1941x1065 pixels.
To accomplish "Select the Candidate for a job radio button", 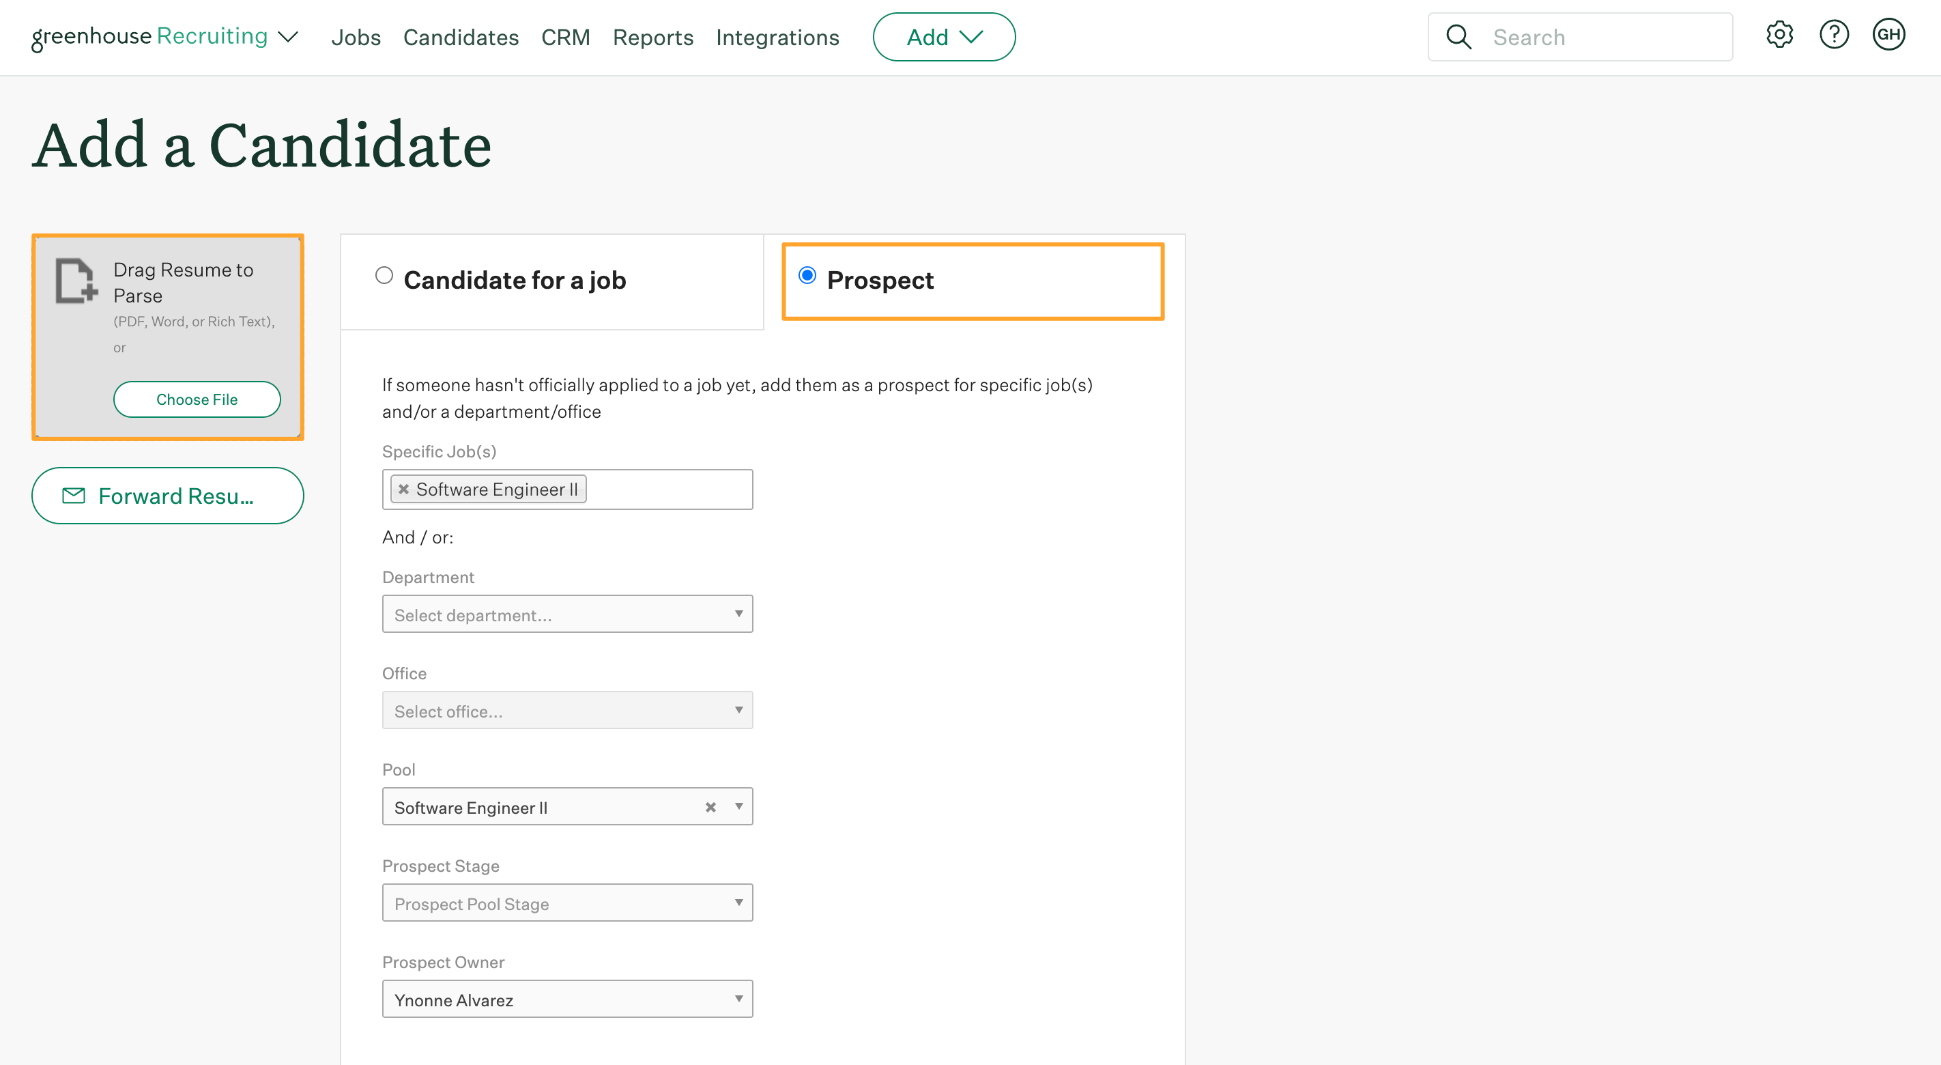I will (x=383, y=276).
